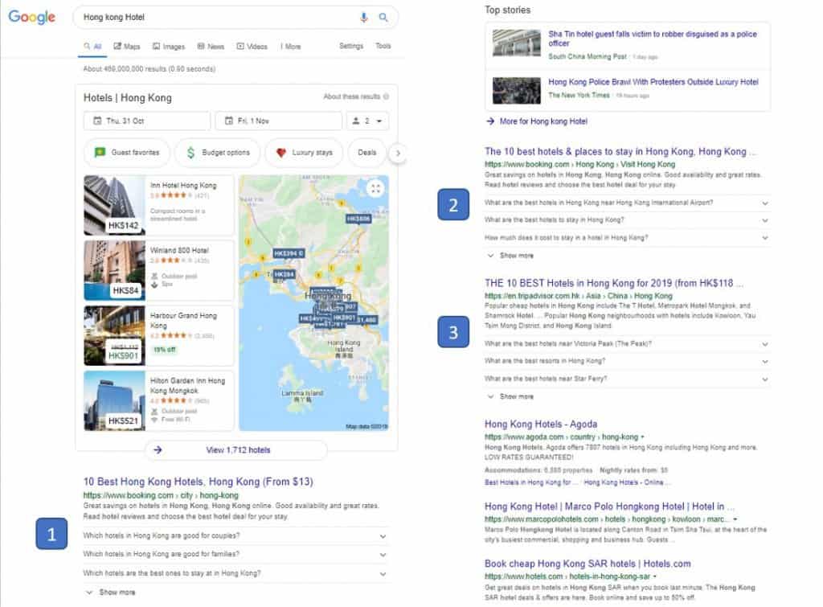Viewport: 823px width, 607px height.
Task: Click View 1,712 hotels button
Action: coord(236,450)
